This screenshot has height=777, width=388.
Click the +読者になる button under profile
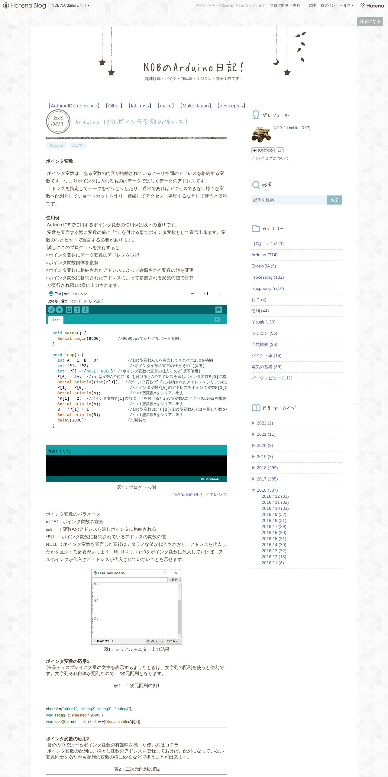[x=263, y=150]
